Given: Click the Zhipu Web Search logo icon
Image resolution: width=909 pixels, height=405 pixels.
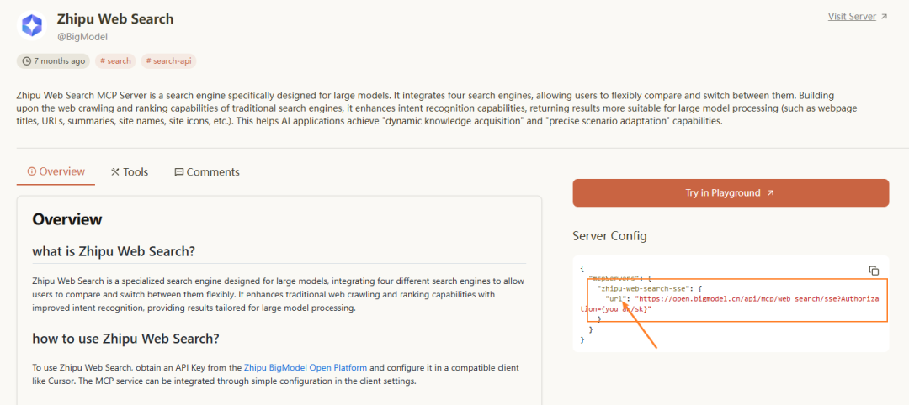Looking at the screenshot, I should pos(33,26).
